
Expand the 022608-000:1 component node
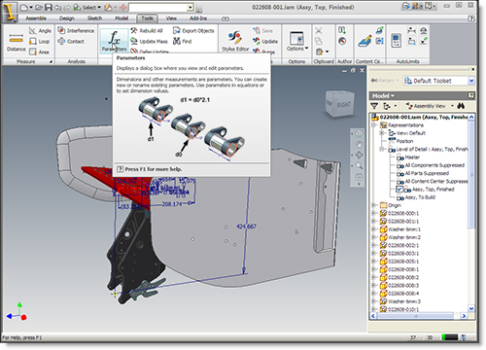click(373, 213)
